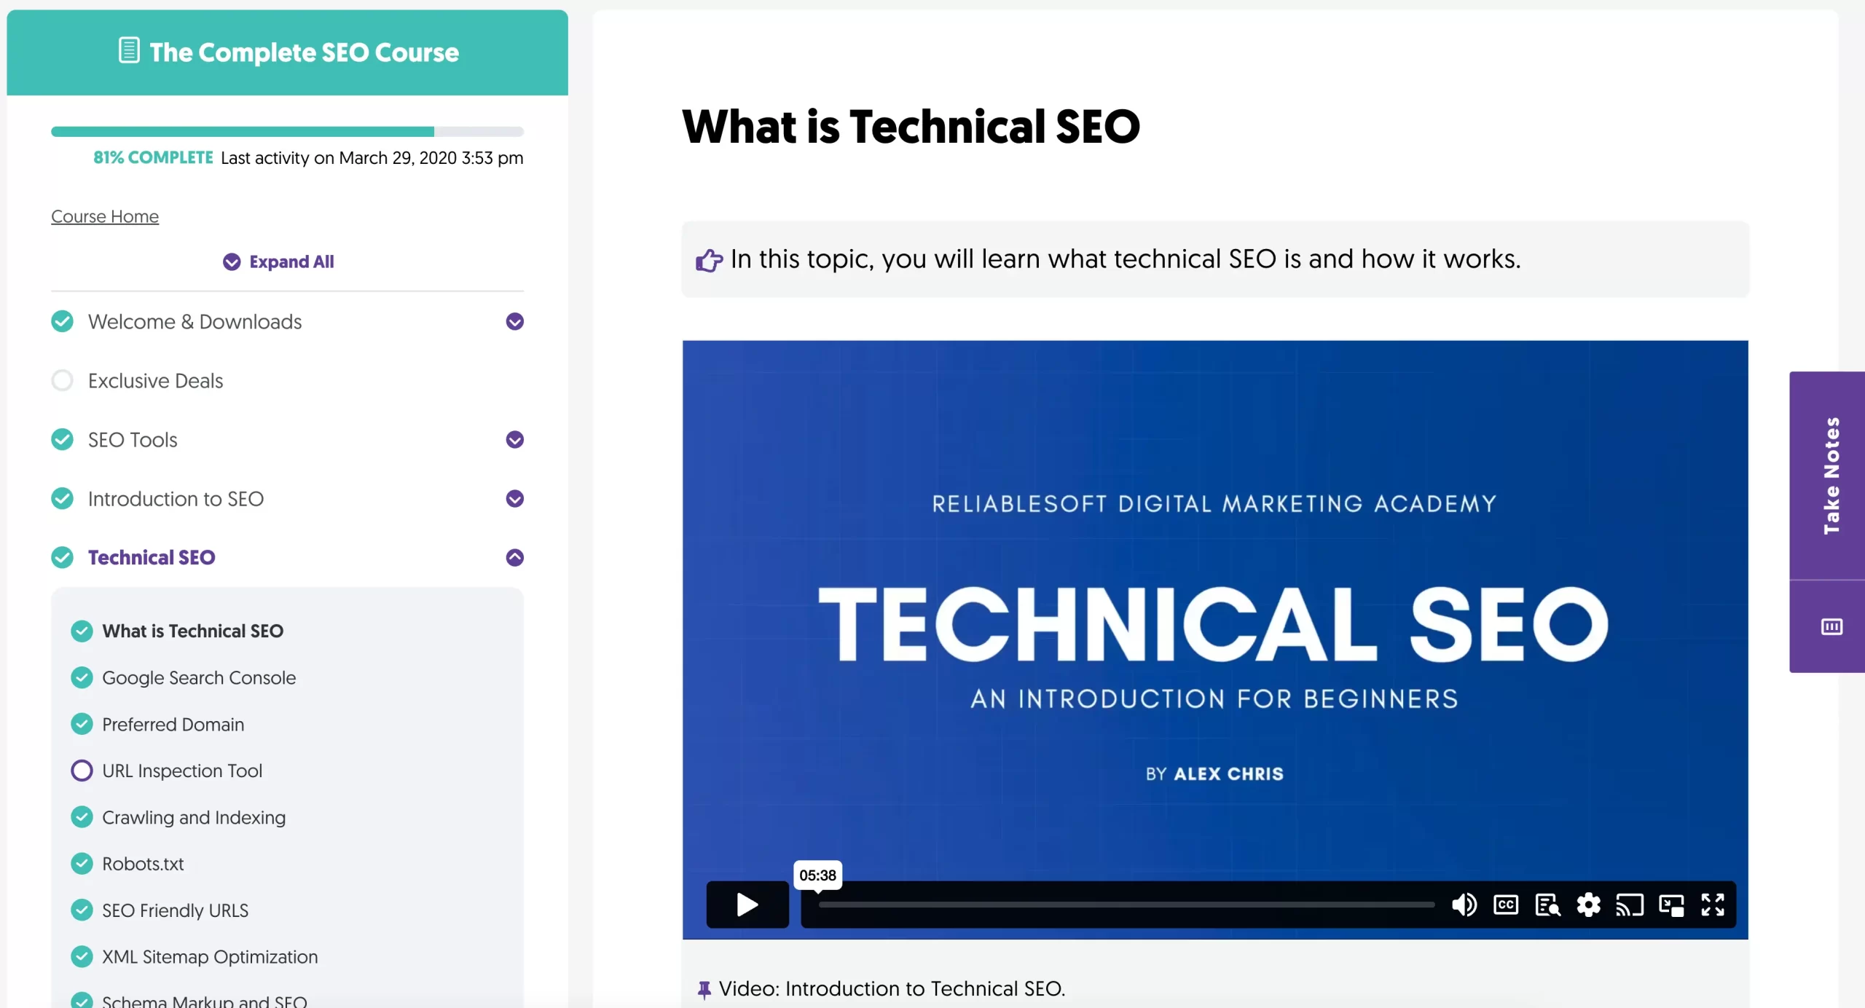Screen dimensions: 1865x1008
Task: Cast the video to a device
Action: click(x=1630, y=905)
